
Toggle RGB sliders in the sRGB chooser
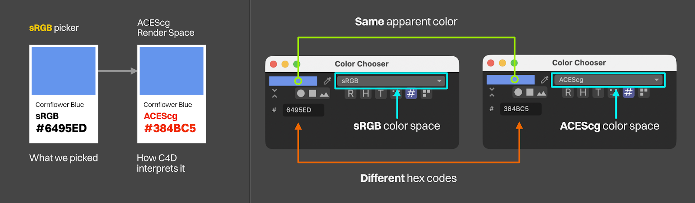(351, 93)
